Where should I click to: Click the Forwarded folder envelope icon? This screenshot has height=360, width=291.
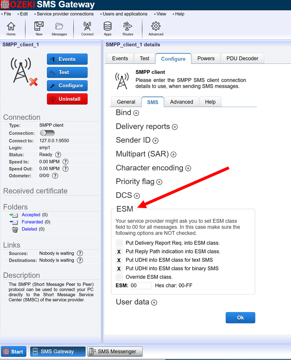[14, 222]
